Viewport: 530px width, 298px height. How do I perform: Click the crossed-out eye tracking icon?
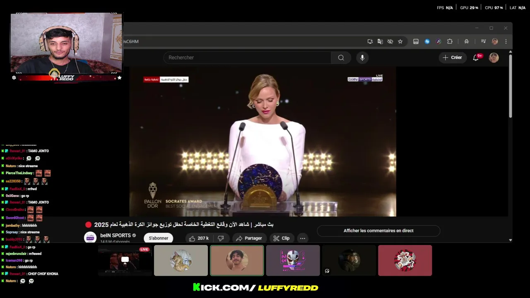click(390, 41)
